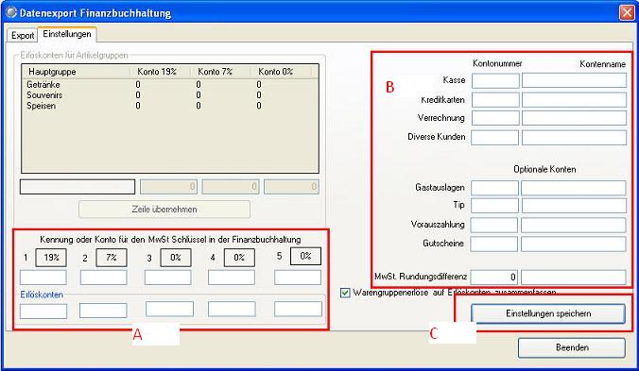Click the Vorauszahlung Kontonummer field
Screen dimensions: 639x371
(x=494, y=225)
